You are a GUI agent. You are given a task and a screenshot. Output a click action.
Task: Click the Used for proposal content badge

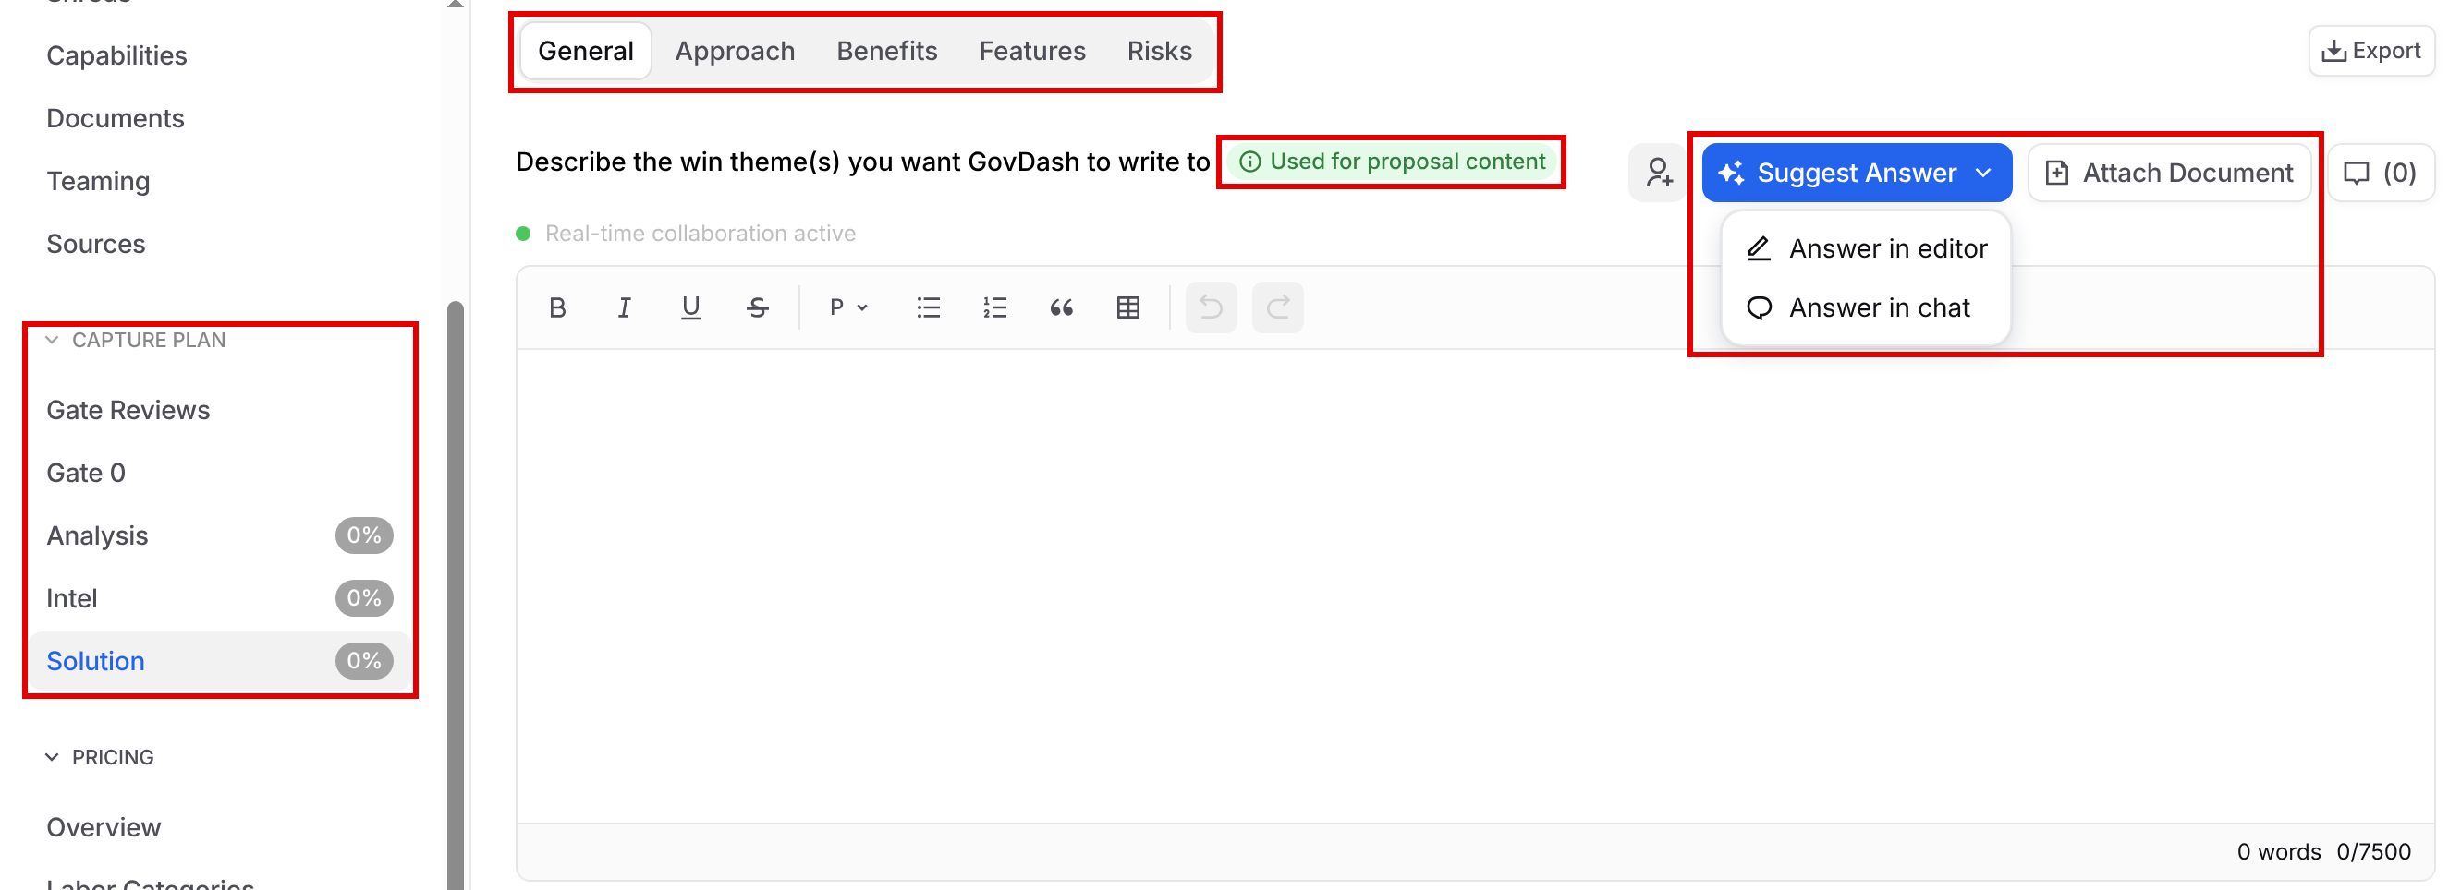coord(1393,162)
